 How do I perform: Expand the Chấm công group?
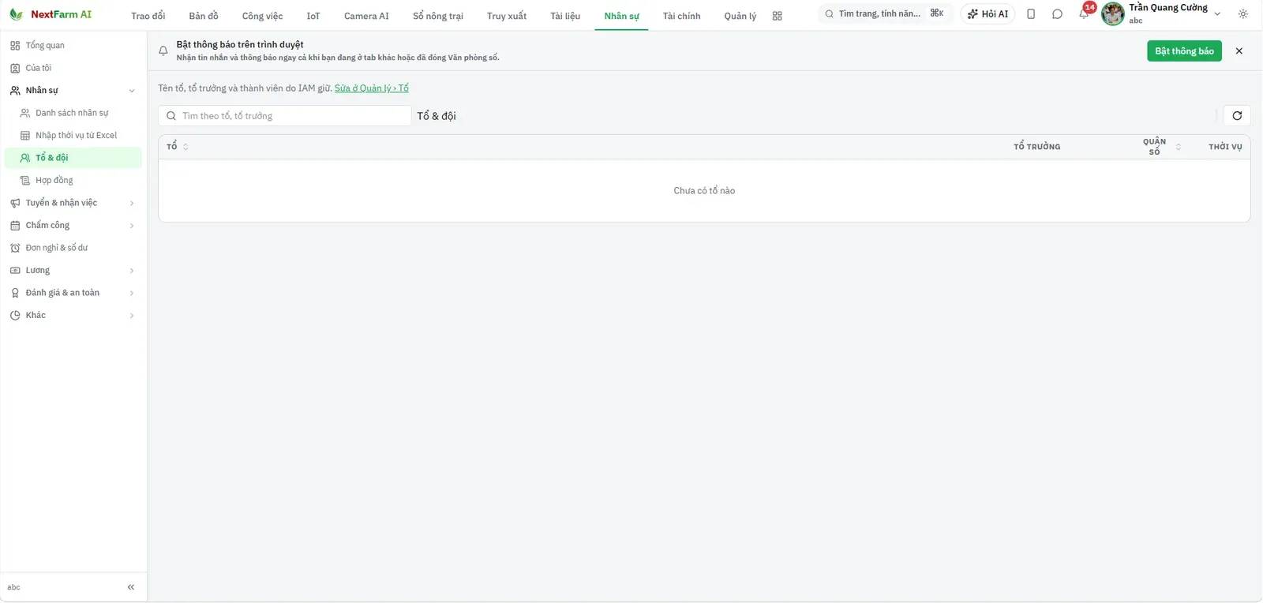tap(73, 226)
